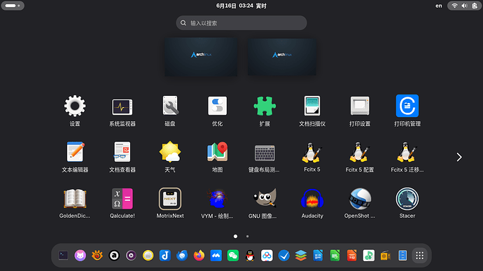Open the orange presentation app in dock
This screenshot has height=271, width=483.
pos(351,256)
